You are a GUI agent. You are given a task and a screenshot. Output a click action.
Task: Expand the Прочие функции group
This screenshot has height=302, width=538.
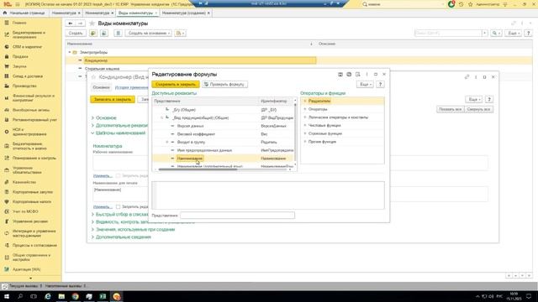pos(304,142)
